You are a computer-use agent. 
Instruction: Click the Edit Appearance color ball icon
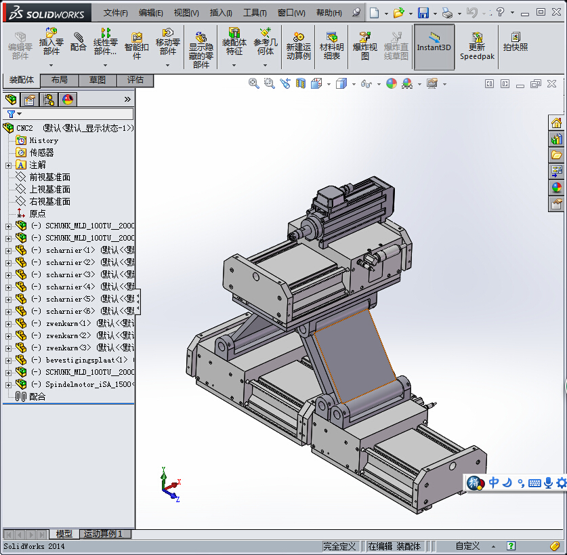click(392, 83)
